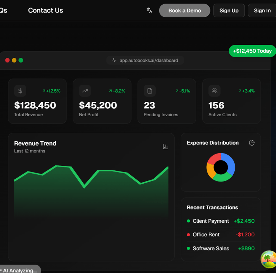
Task: Click the Book a Demo button
Action: tap(184, 10)
